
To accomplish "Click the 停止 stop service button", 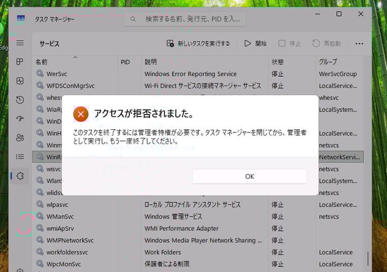I will click(x=290, y=44).
